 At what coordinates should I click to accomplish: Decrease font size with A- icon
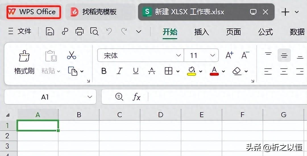(245, 55)
